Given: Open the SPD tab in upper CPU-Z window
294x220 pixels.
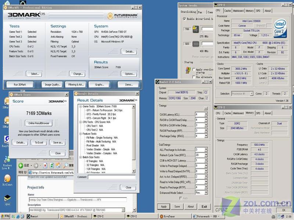Looking at the screenshot, I should [258, 11].
